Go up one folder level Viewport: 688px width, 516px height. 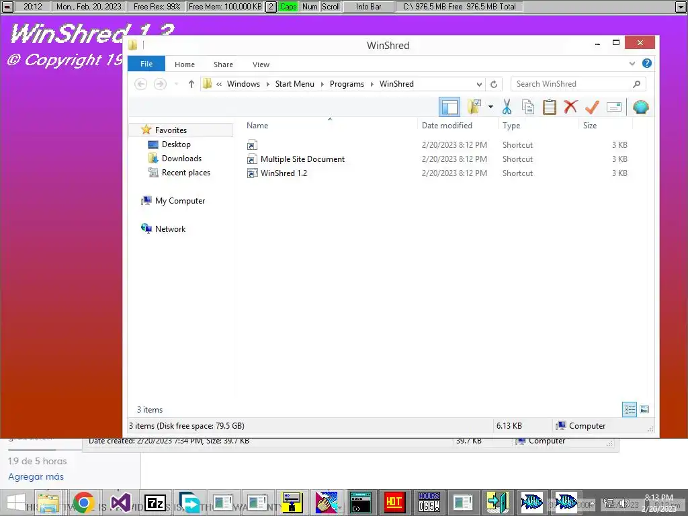191,84
